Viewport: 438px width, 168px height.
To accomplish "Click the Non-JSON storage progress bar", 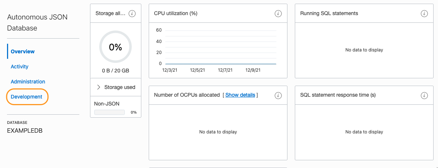I will pos(109,112).
